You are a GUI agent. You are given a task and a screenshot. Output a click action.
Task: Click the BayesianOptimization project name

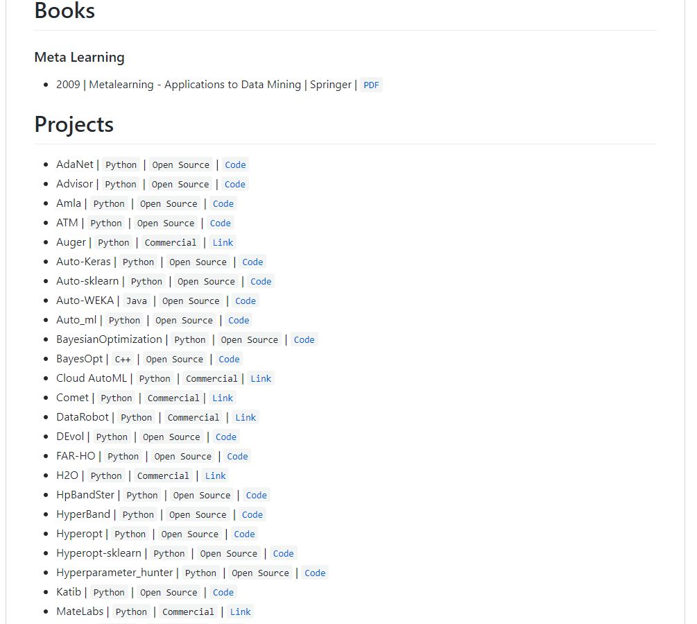coord(109,339)
